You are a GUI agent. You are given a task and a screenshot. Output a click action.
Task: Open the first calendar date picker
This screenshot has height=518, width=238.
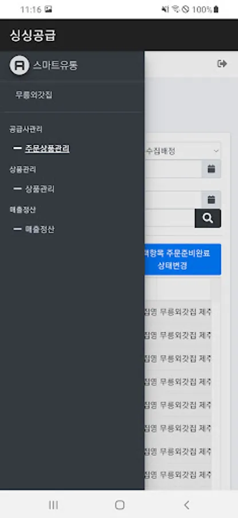pyautogui.click(x=212, y=169)
